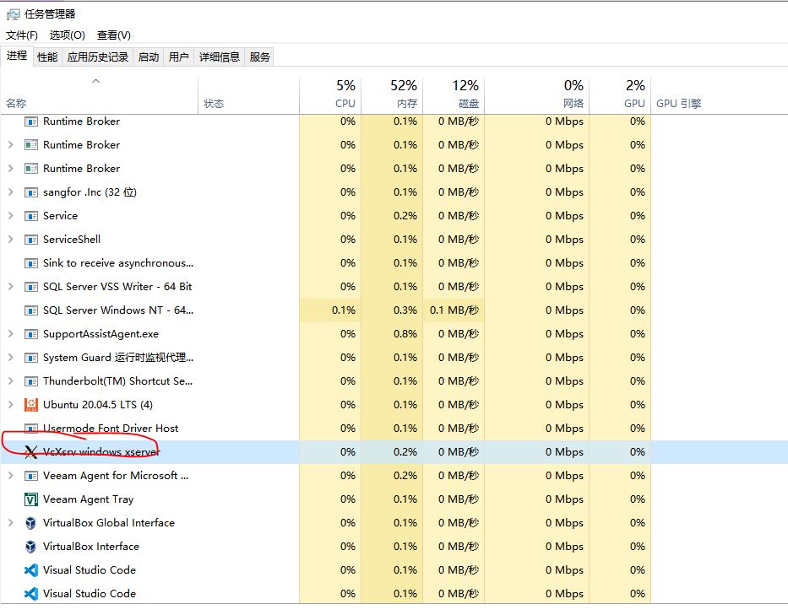Open the 文件(F) menu
Image resolution: width=788 pixels, height=615 pixels.
coord(22,35)
